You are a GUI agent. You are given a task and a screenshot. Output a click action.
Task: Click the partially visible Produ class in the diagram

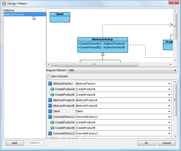coord(168,45)
